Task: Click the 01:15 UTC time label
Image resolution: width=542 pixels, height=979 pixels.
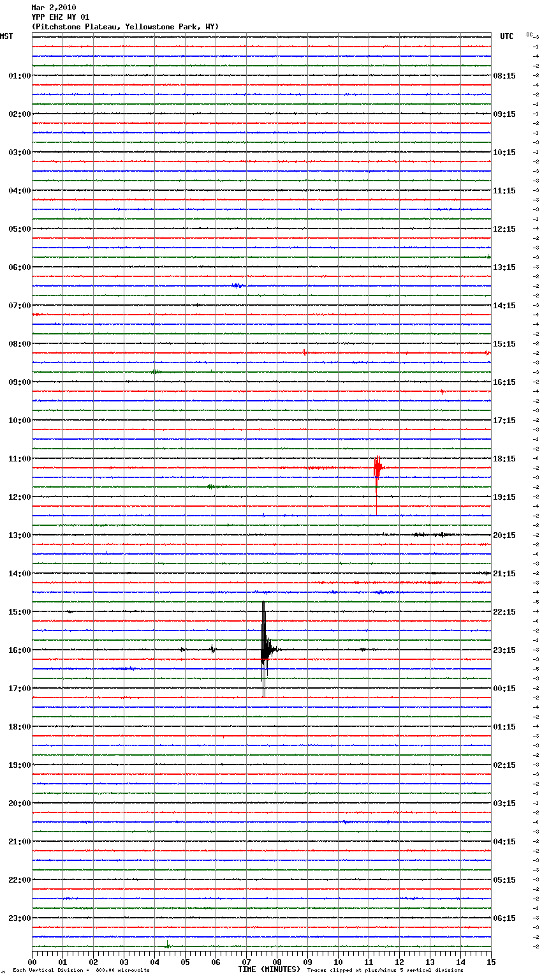Action: pyautogui.click(x=504, y=727)
